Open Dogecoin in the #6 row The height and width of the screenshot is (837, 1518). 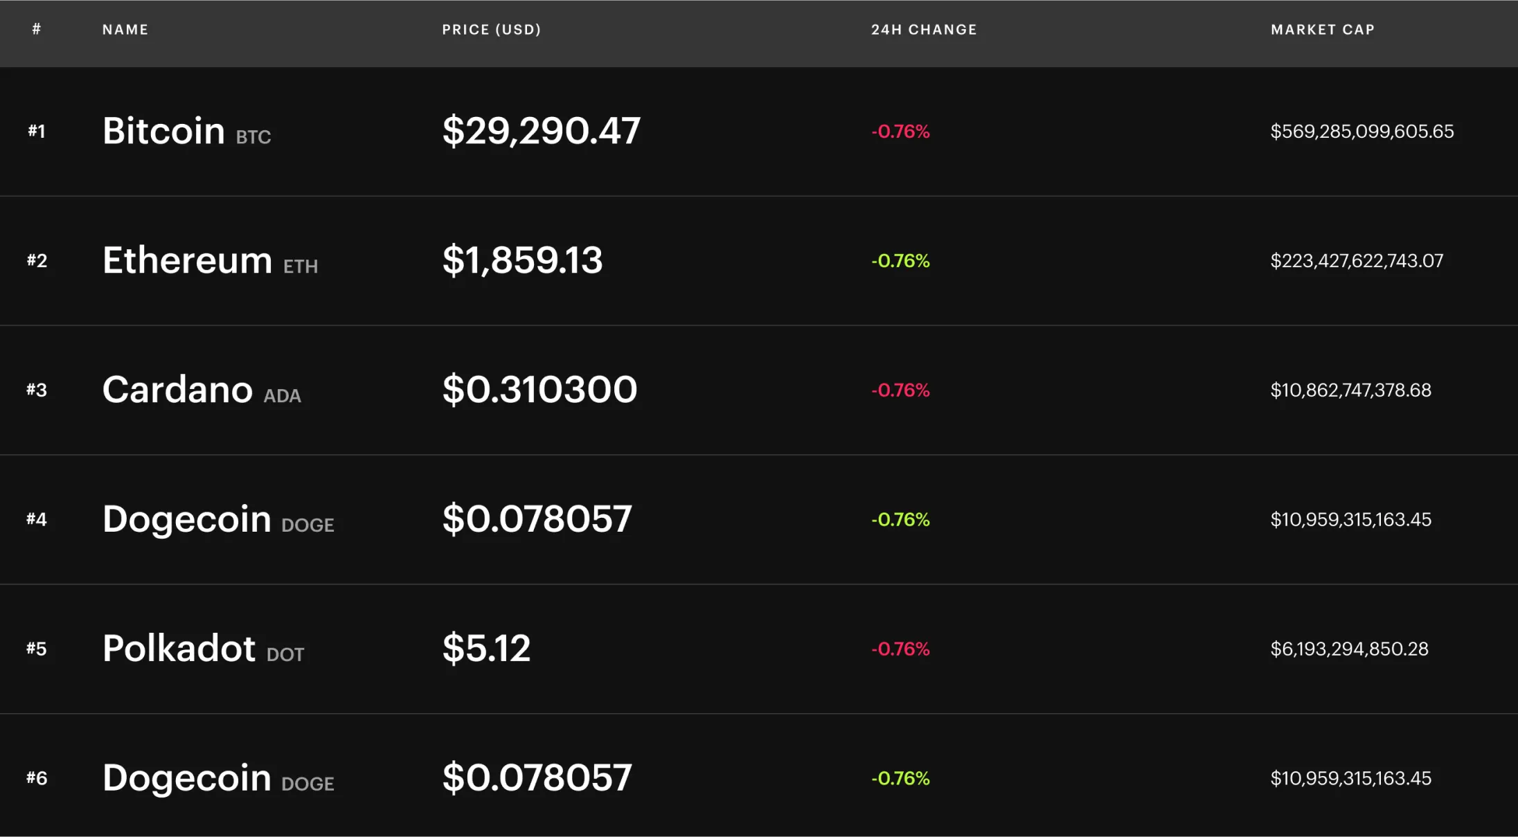pyautogui.click(x=186, y=778)
